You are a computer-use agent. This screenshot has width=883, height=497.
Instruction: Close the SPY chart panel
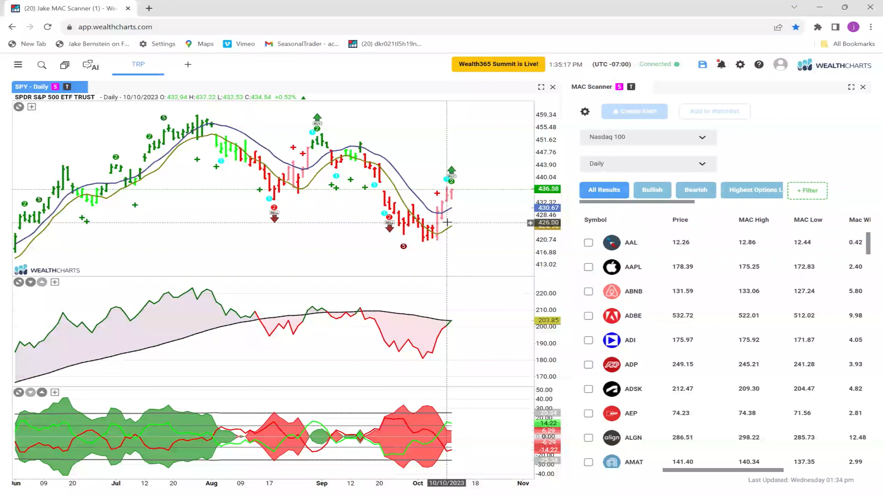pos(553,87)
